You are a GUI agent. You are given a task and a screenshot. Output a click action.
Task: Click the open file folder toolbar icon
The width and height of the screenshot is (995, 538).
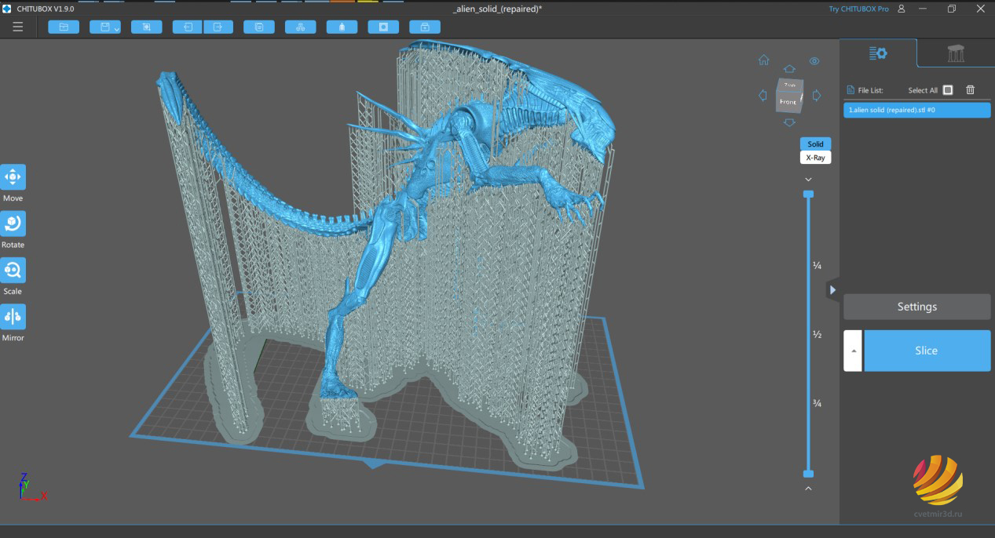pos(64,27)
